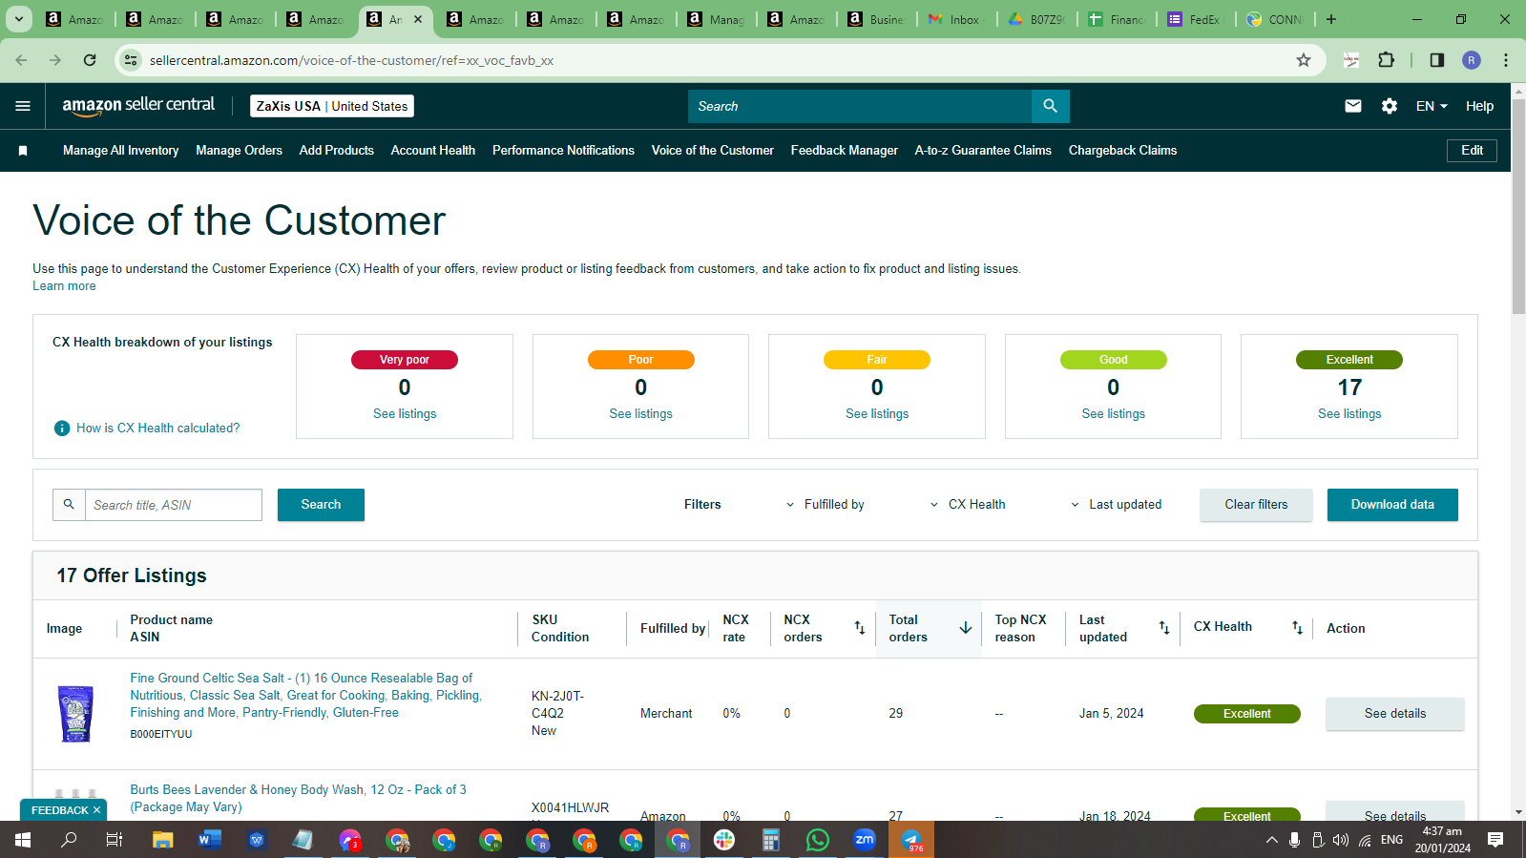See listings under Very poor
This screenshot has width=1526, height=858.
pyautogui.click(x=405, y=414)
